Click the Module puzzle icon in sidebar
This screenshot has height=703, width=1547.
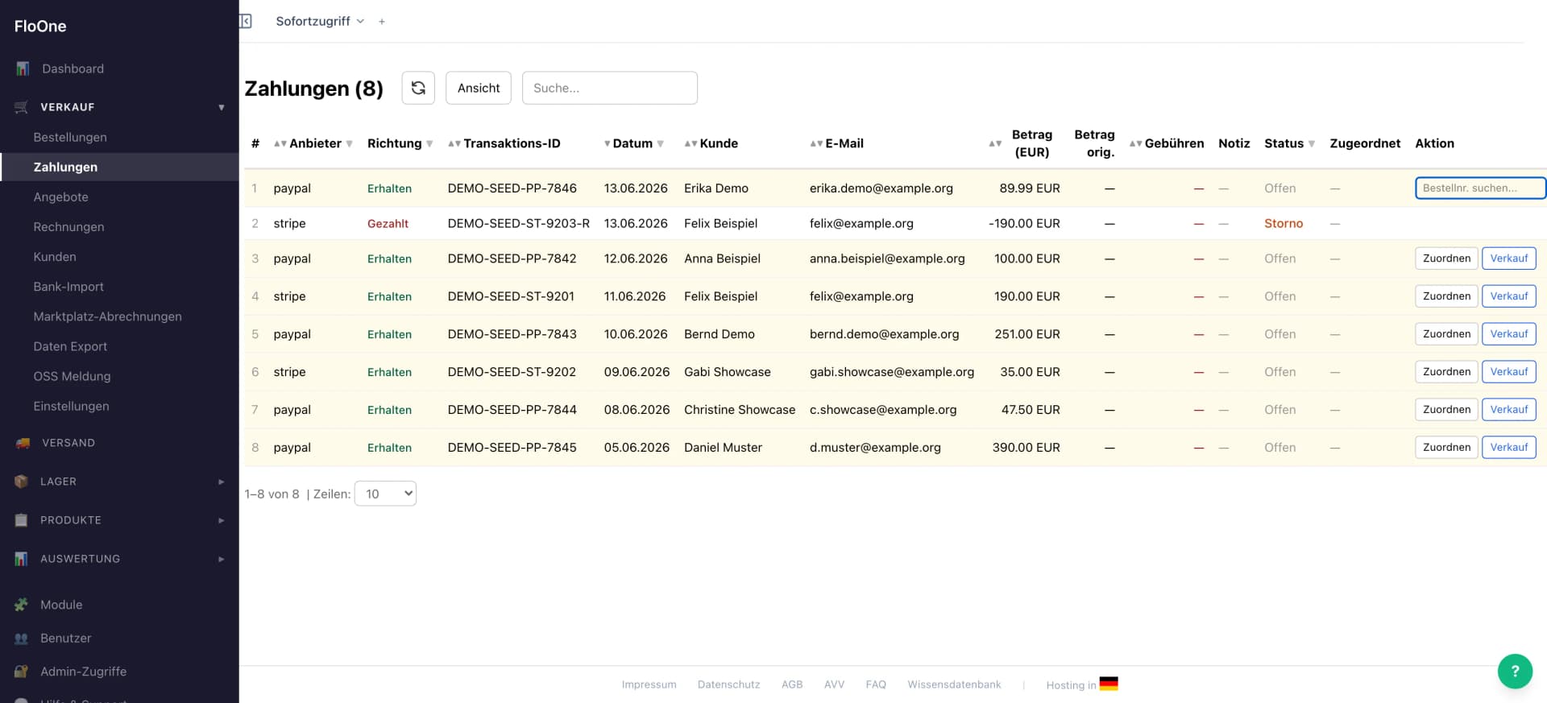pos(22,605)
